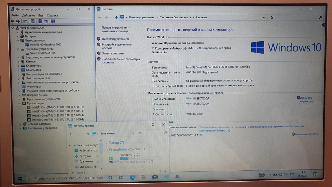332x187 pixels.
Task: Select Intel(R) HD Graphics 4000 device
Action: 45,45
